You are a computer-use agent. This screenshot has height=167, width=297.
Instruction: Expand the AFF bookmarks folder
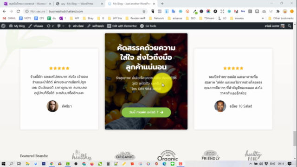click(74, 18)
